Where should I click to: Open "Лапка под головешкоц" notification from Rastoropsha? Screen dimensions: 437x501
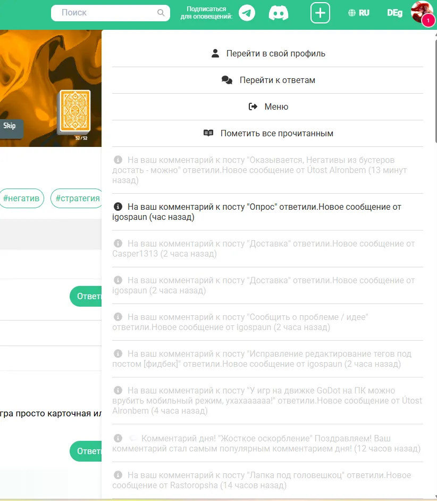pyautogui.click(x=267, y=480)
